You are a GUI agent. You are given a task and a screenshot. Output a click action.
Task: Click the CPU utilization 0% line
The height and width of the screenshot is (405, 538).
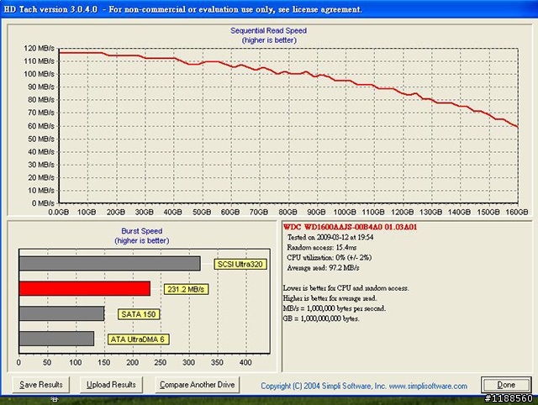pos(329,258)
